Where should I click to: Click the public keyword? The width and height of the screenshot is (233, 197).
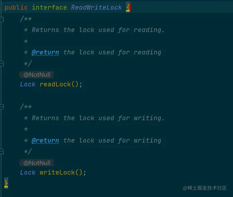point(16,7)
